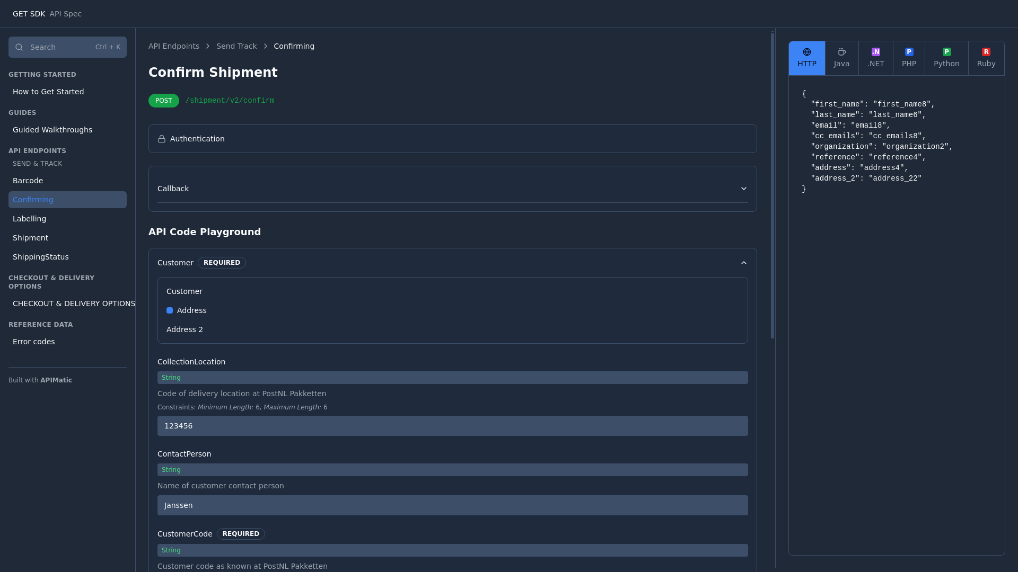Click "address_2" line in code sample
1018x572 pixels.
tap(866, 178)
